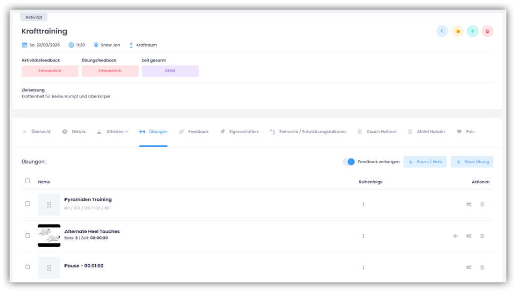Click reorder arrows for Pyramiden Training

click(x=363, y=204)
